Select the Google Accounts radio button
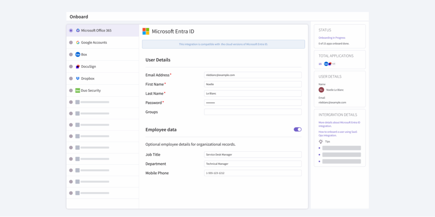Screen dimensions: 435x217 click(71, 42)
